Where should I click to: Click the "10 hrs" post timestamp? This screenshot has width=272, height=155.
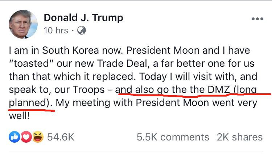[x=55, y=30]
